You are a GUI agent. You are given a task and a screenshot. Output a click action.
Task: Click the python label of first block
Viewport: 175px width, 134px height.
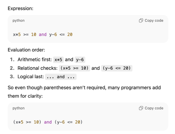coord(19,21)
